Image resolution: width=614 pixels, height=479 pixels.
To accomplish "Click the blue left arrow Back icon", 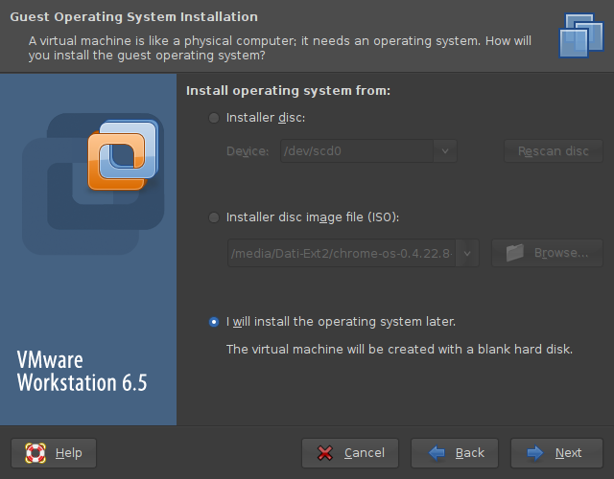I will [x=437, y=453].
